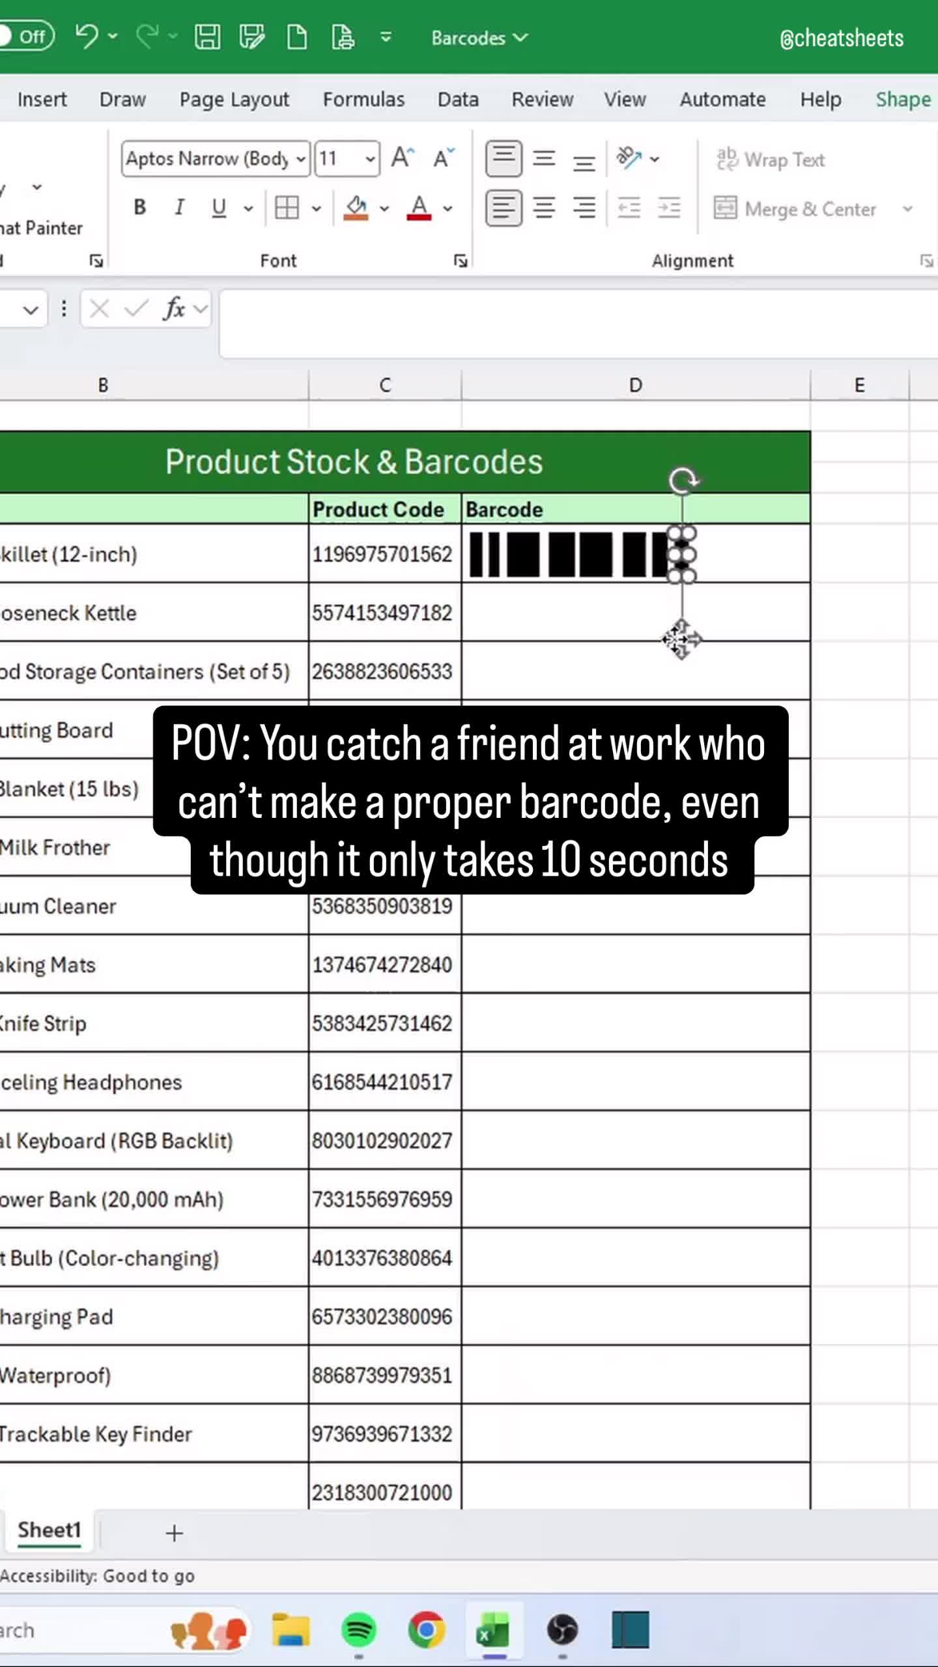
Task: Open Clipboard pane dialog launcher
Action: [x=96, y=260]
